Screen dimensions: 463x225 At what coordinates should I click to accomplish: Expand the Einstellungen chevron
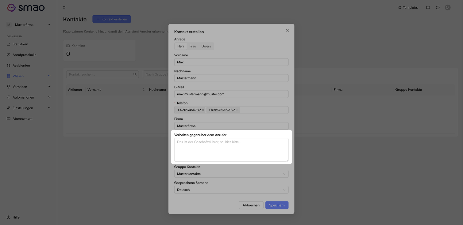pos(49,108)
